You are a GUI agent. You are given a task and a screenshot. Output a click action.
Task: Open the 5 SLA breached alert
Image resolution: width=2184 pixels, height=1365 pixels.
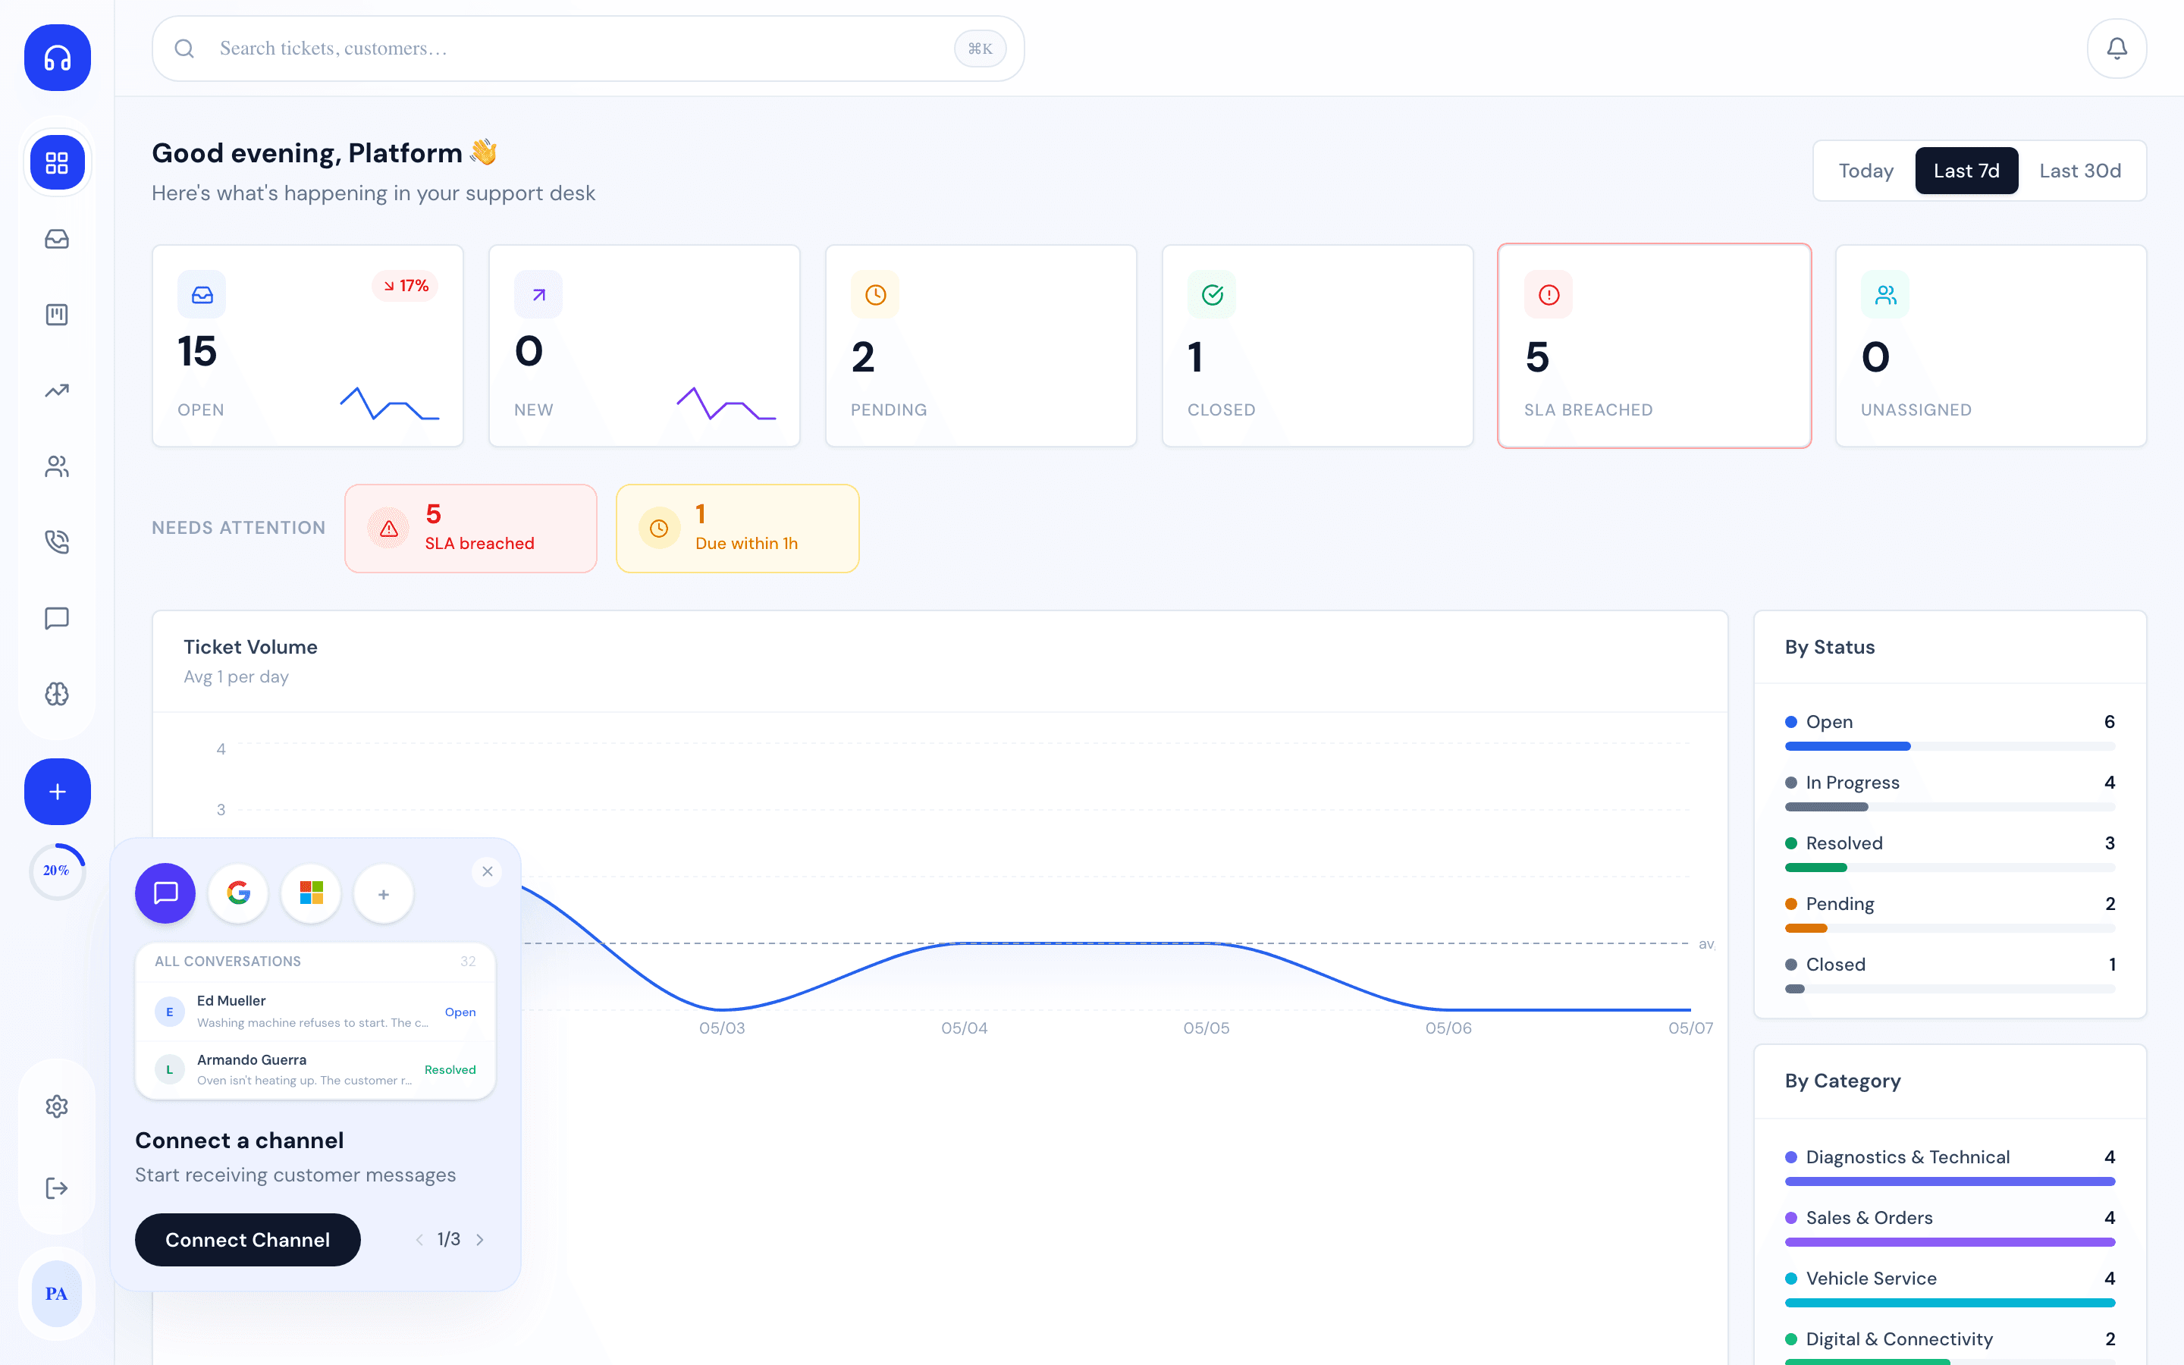coord(471,528)
